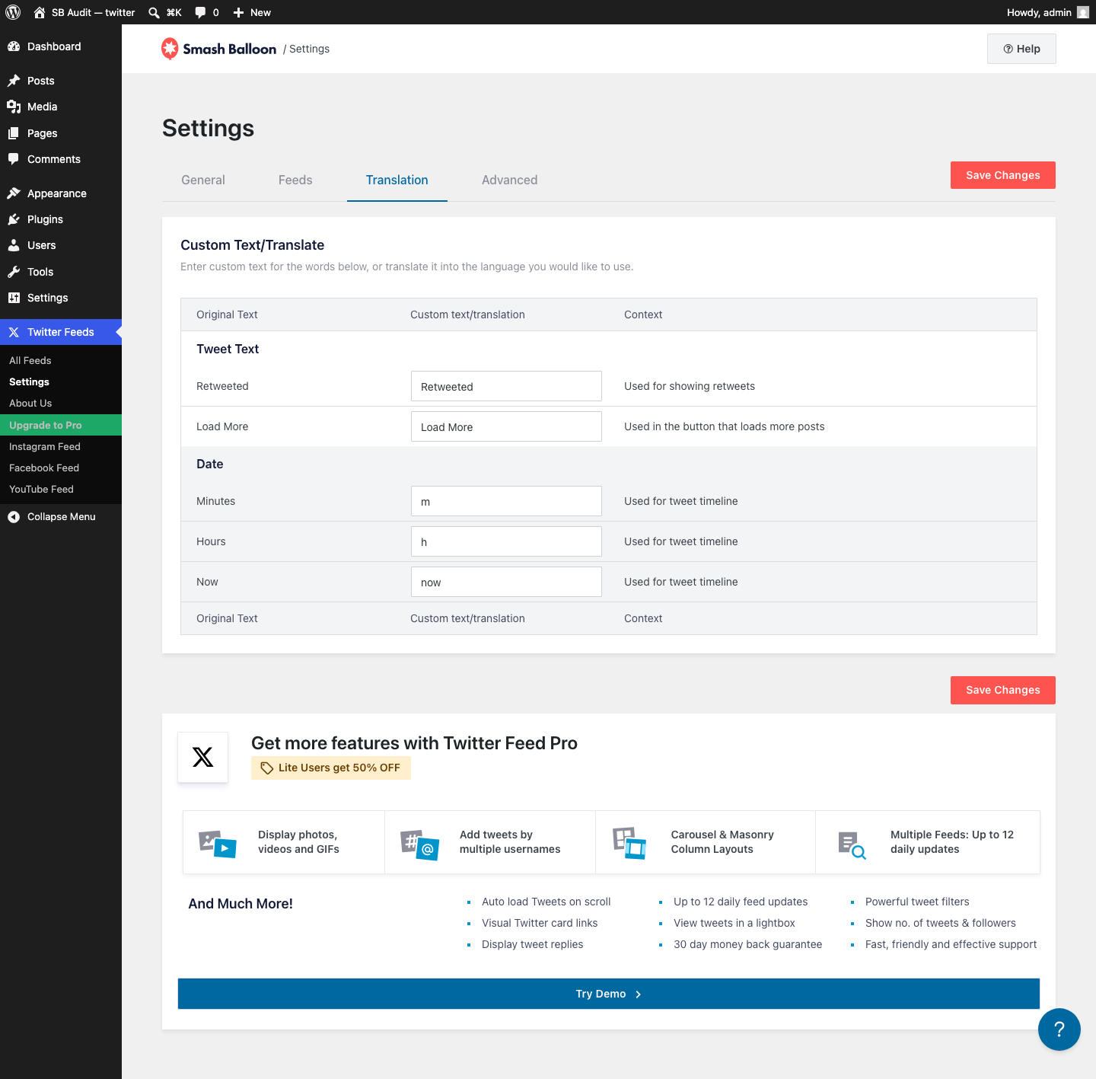Click the "Tweet Text" section heading
The width and height of the screenshot is (1096, 1079).
(228, 349)
